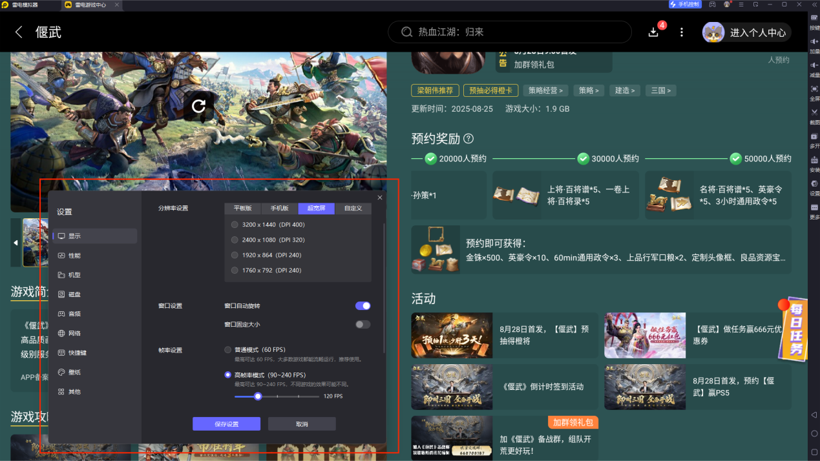Open the 音频 audio settings section
Image resolution: width=820 pixels, height=461 pixels.
95,314
